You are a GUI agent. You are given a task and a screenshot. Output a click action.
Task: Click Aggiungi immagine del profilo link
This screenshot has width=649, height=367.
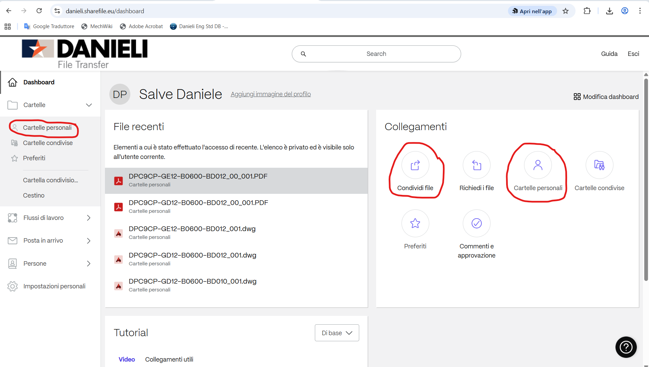(x=271, y=94)
